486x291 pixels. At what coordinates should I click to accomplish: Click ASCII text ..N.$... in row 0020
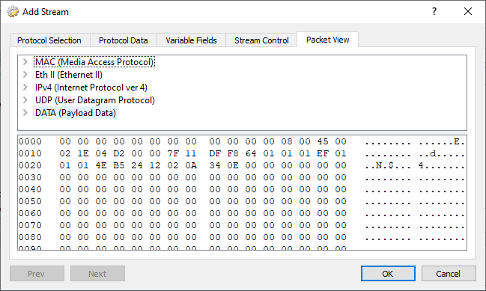tap(388, 165)
